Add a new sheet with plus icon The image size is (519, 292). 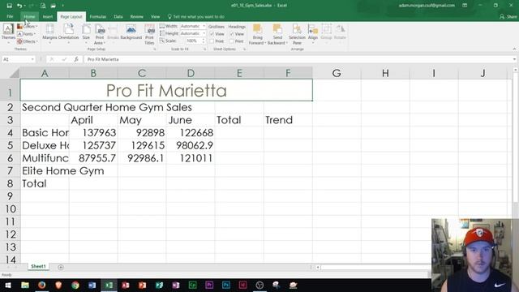(61, 267)
